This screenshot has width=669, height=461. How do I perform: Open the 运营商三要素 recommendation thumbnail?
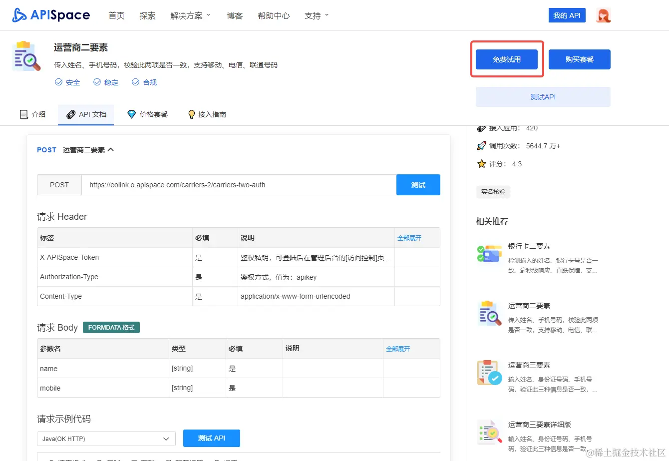[489, 373]
